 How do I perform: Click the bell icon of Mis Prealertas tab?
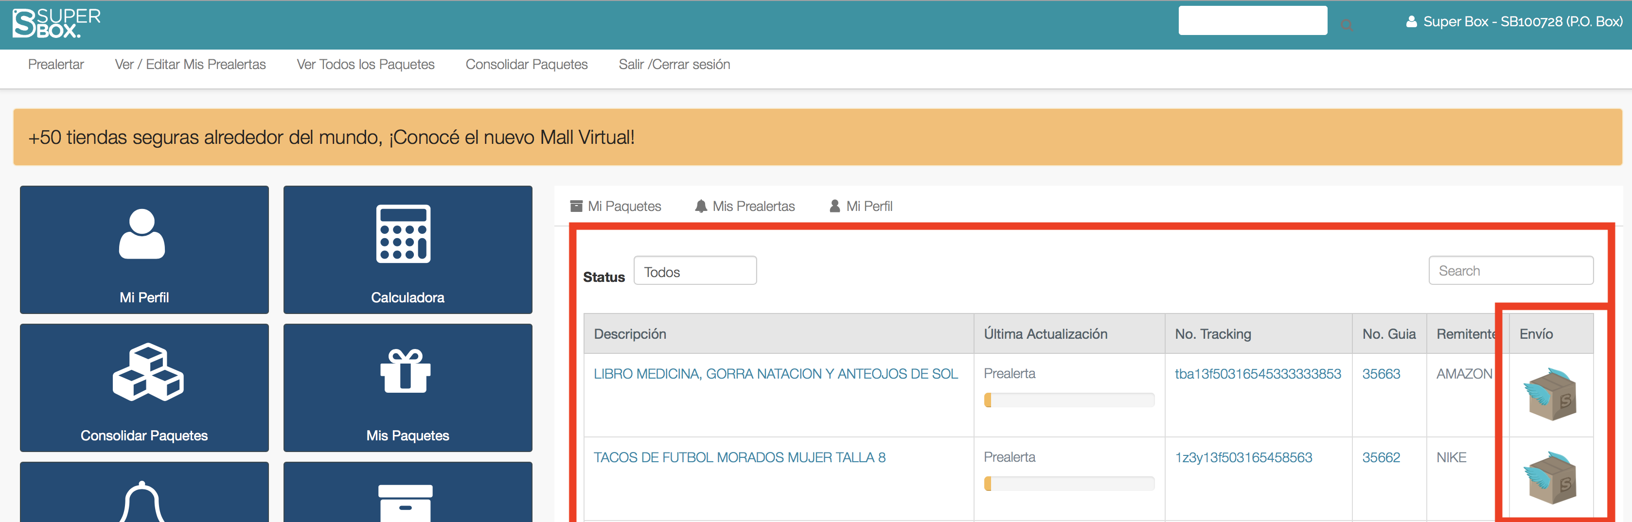pyautogui.click(x=701, y=206)
